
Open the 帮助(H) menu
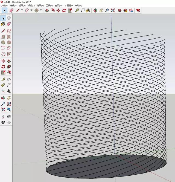coord(79,5)
